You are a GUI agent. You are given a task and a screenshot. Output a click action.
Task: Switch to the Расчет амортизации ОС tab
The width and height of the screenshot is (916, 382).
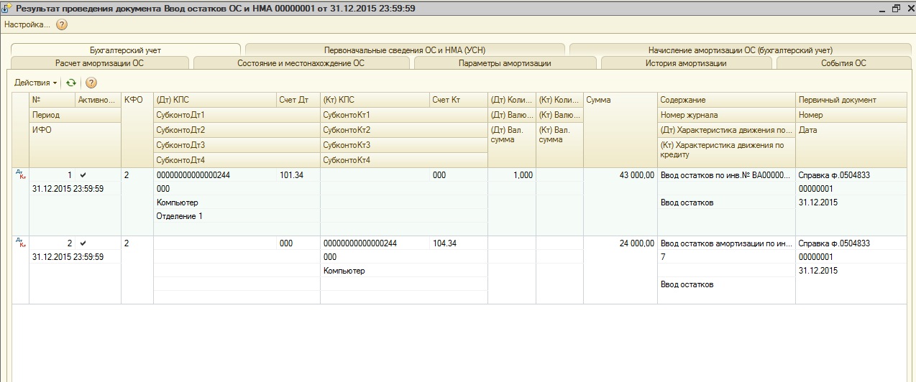[99, 63]
